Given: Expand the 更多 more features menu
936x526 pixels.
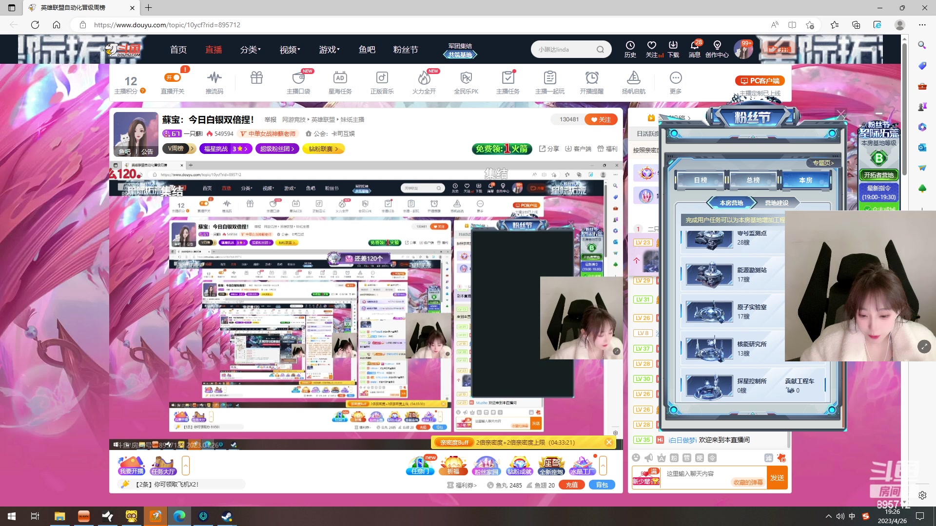Looking at the screenshot, I should pyautogui.click(x=676, y=81).
